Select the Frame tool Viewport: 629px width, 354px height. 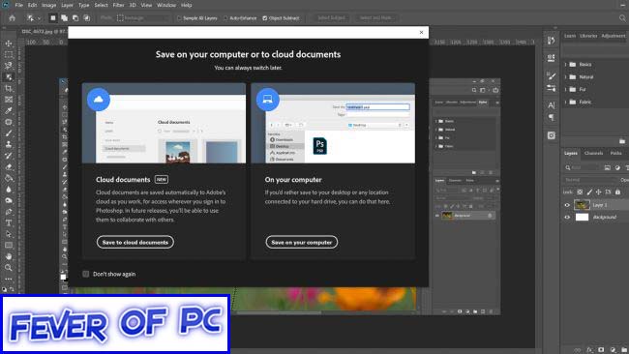[x=9, y=100]
